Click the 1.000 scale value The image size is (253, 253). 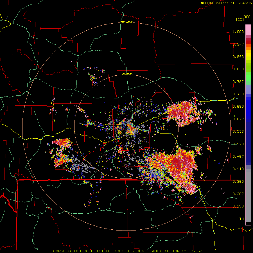click(238, 31)
